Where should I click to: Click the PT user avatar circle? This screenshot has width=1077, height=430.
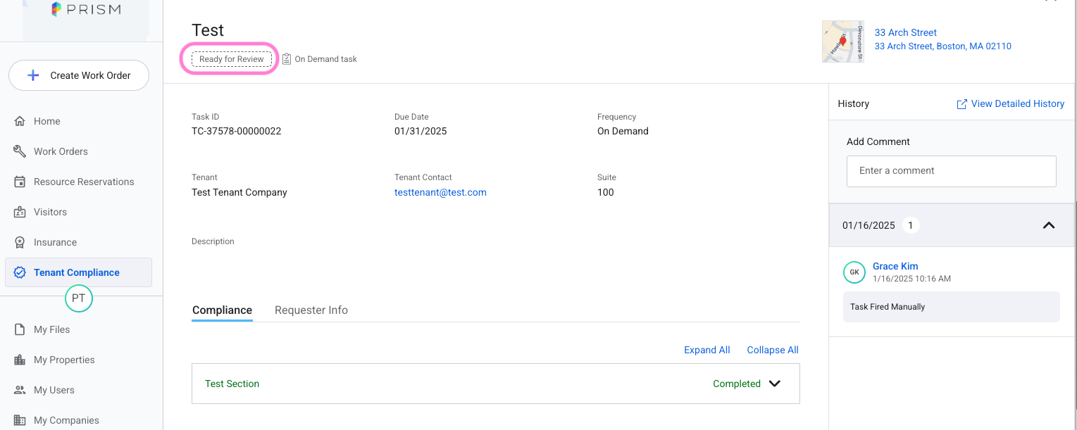(x=79, y=298)
